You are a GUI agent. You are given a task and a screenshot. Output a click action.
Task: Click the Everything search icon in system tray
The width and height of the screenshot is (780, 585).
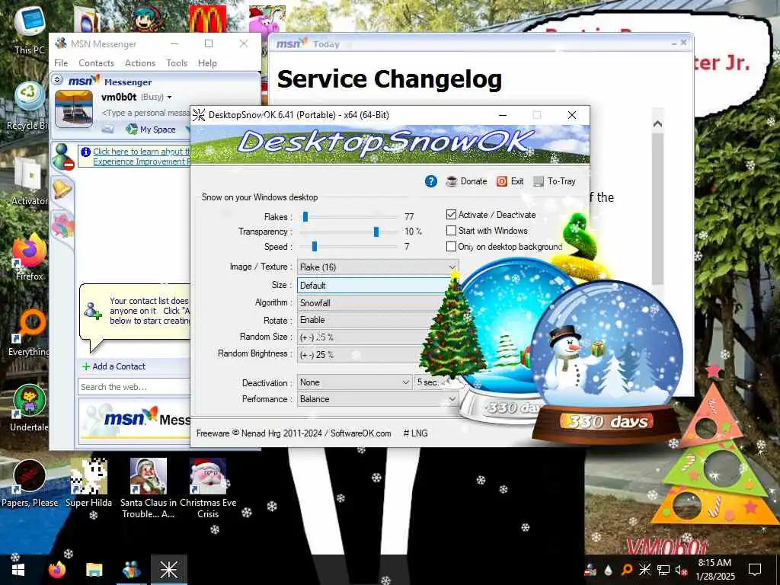[x=627, y=570]
